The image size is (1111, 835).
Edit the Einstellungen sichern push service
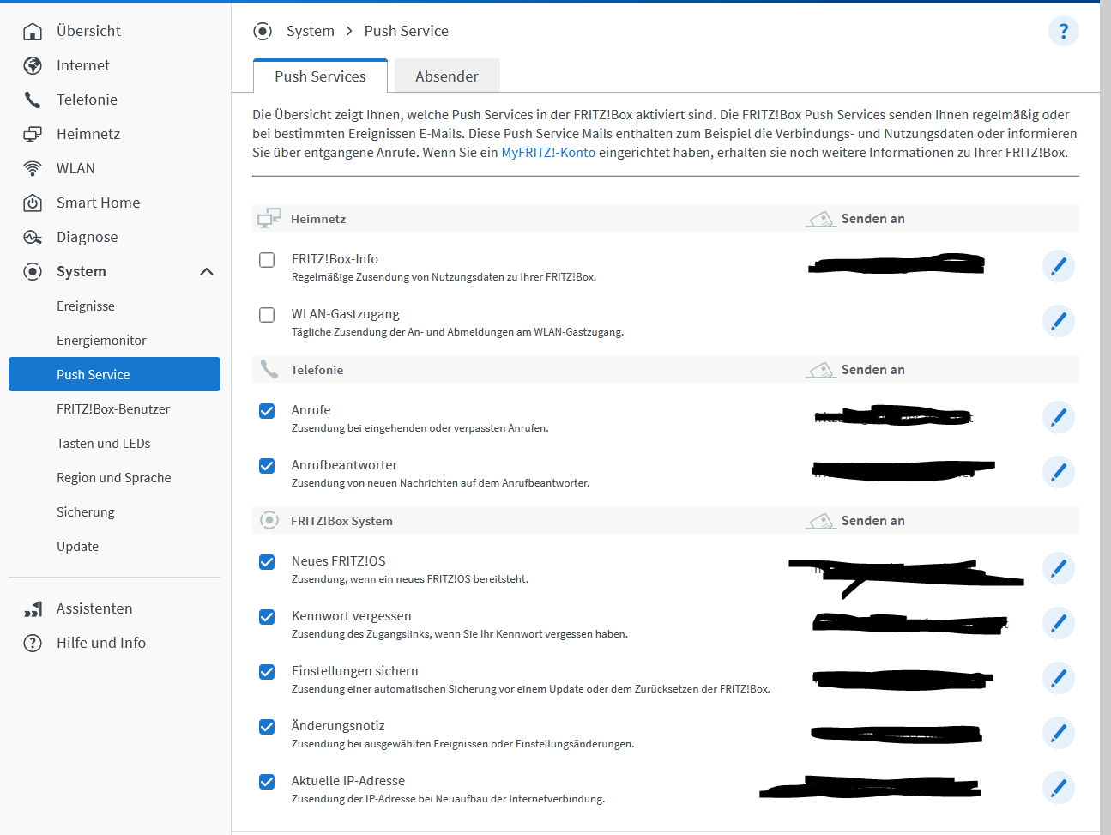[1059, 678]
